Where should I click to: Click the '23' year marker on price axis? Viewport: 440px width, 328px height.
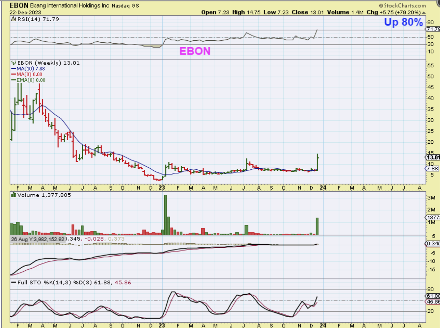click(162, 188)
